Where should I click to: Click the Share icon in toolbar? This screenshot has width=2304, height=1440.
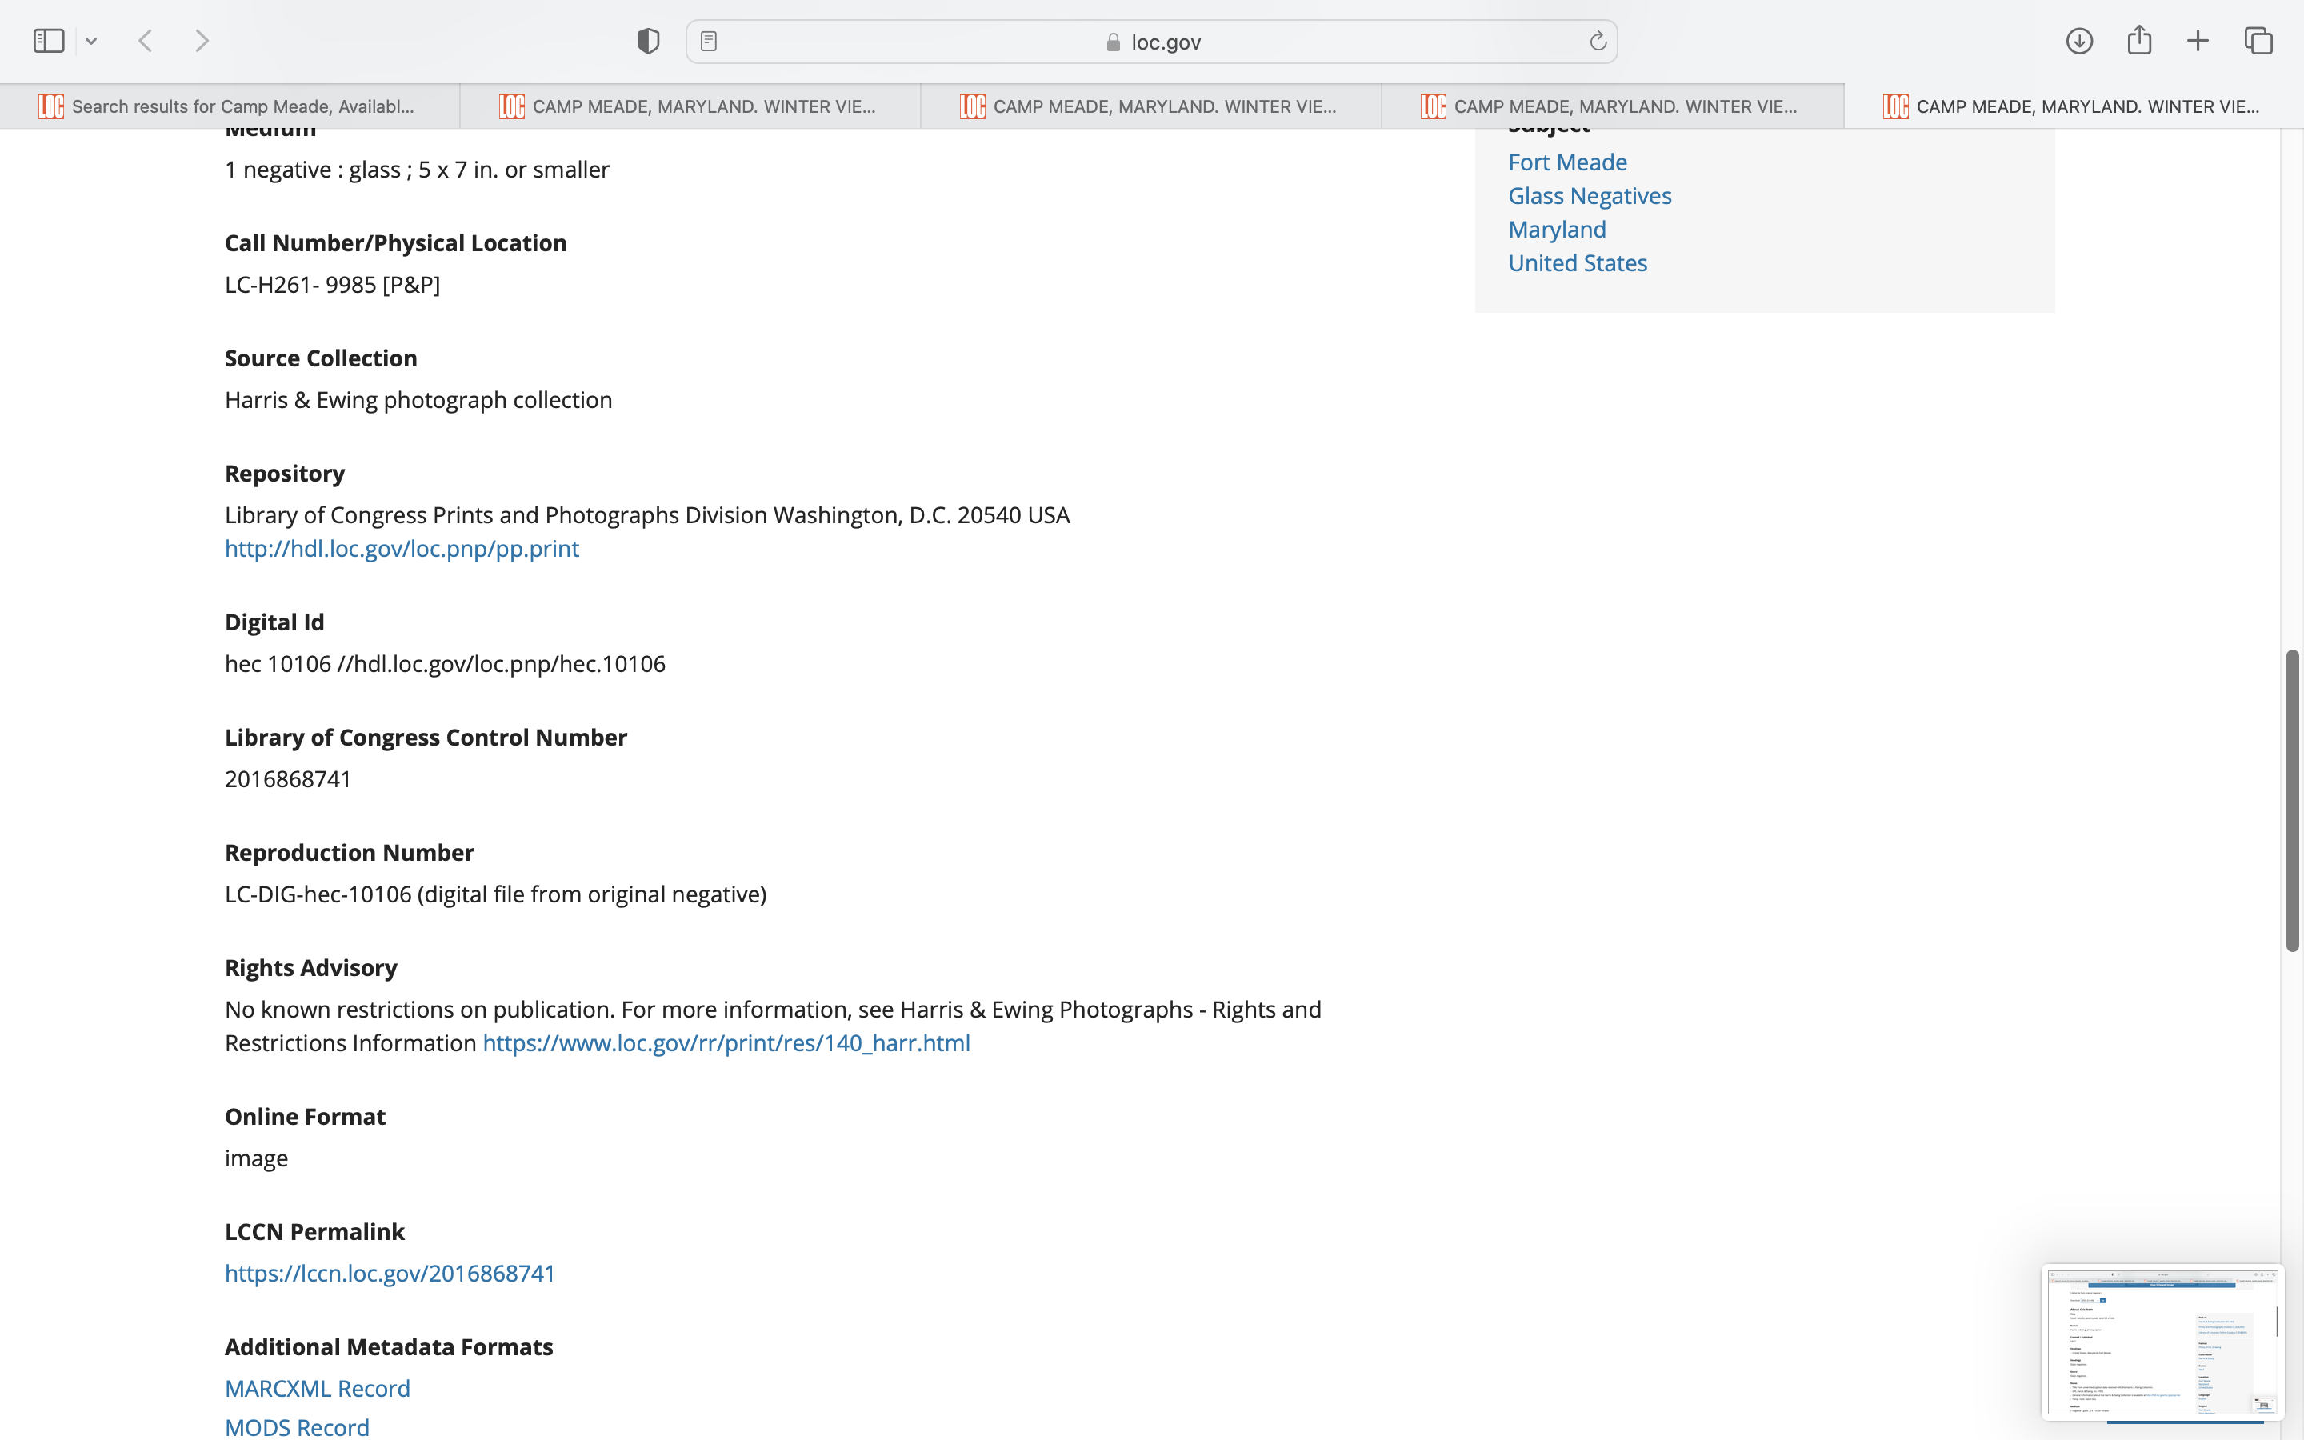pos(2139,41)
